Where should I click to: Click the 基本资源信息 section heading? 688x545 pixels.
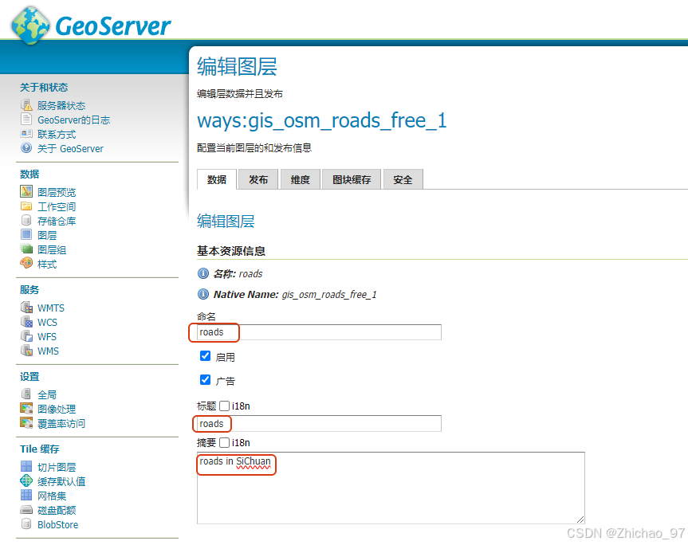(231, 251)
